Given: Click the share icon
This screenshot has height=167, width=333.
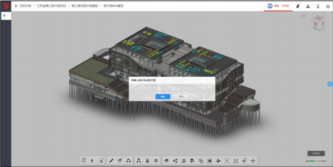Looking at the screenshot, I should (x=175, y=161).
